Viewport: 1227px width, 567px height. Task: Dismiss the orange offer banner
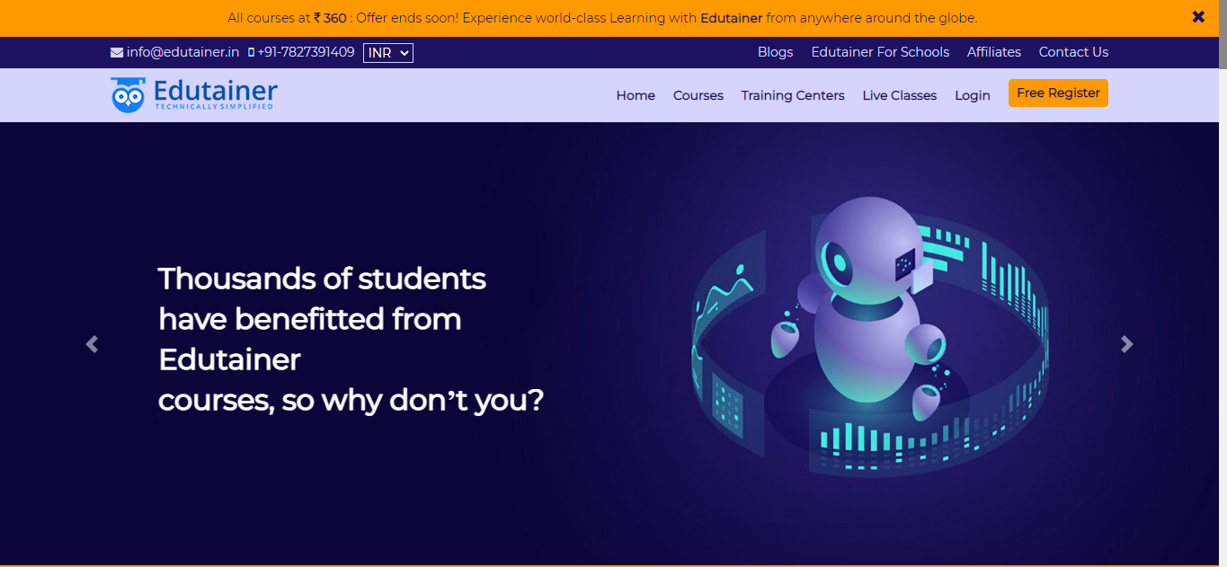tap(1198, 16)
